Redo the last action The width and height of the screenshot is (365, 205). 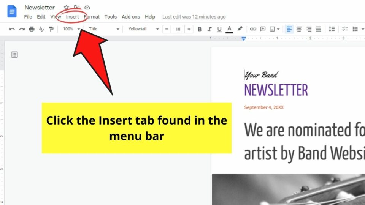click(22, 29)
